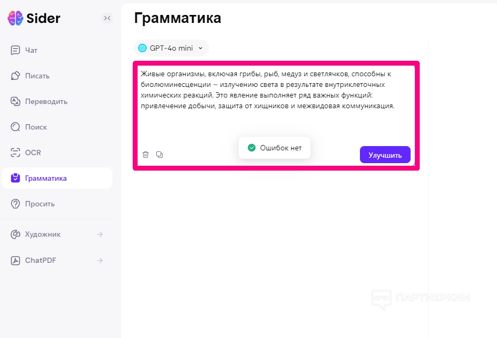The width and height of the screenshot is (497, 338).
Task: Delete text with the trash icon
Action: pyautogui.click(x=146, y=155)
